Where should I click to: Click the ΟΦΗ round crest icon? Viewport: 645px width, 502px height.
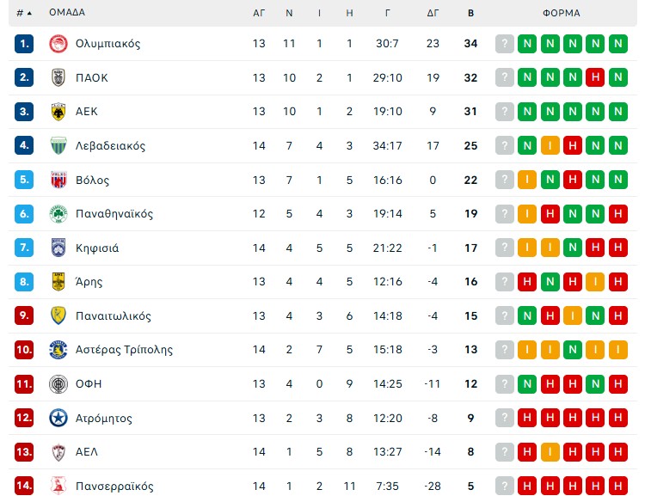click(58, 384)
